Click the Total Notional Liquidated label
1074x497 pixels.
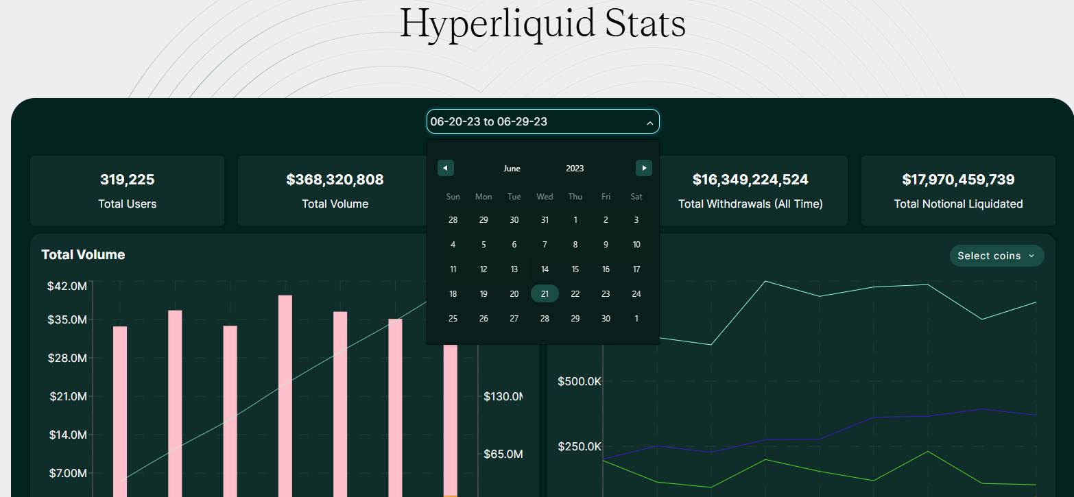coord(958,204)
